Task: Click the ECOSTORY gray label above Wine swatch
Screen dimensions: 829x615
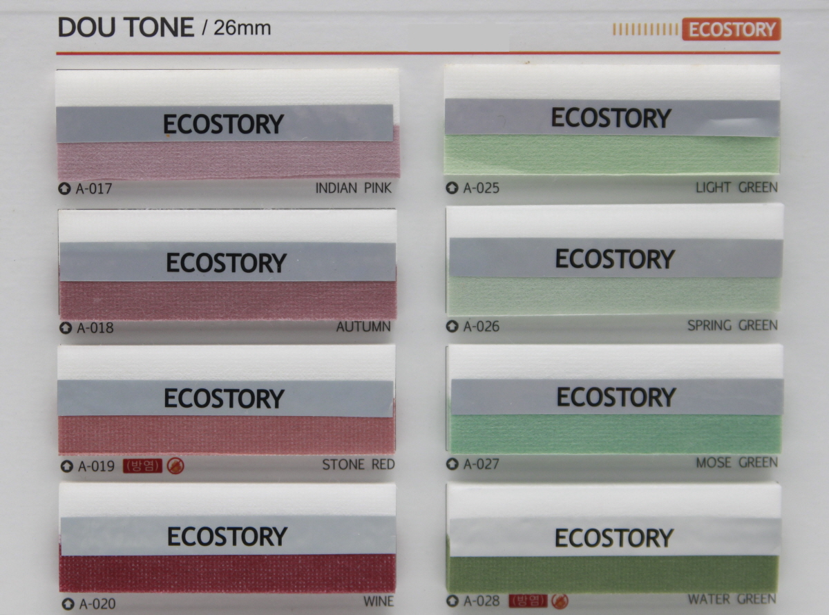Action: (228, 536)
